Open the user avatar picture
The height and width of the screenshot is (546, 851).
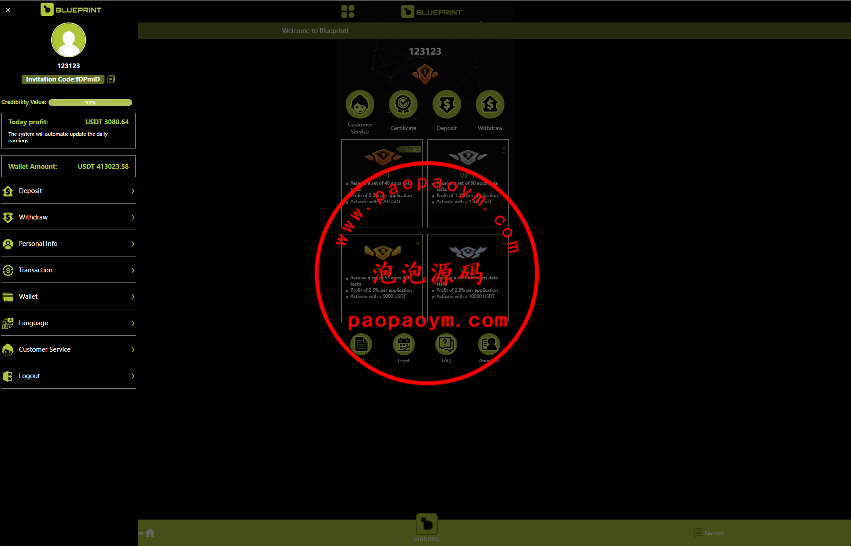pyautogui.click(x=68, y=40)
